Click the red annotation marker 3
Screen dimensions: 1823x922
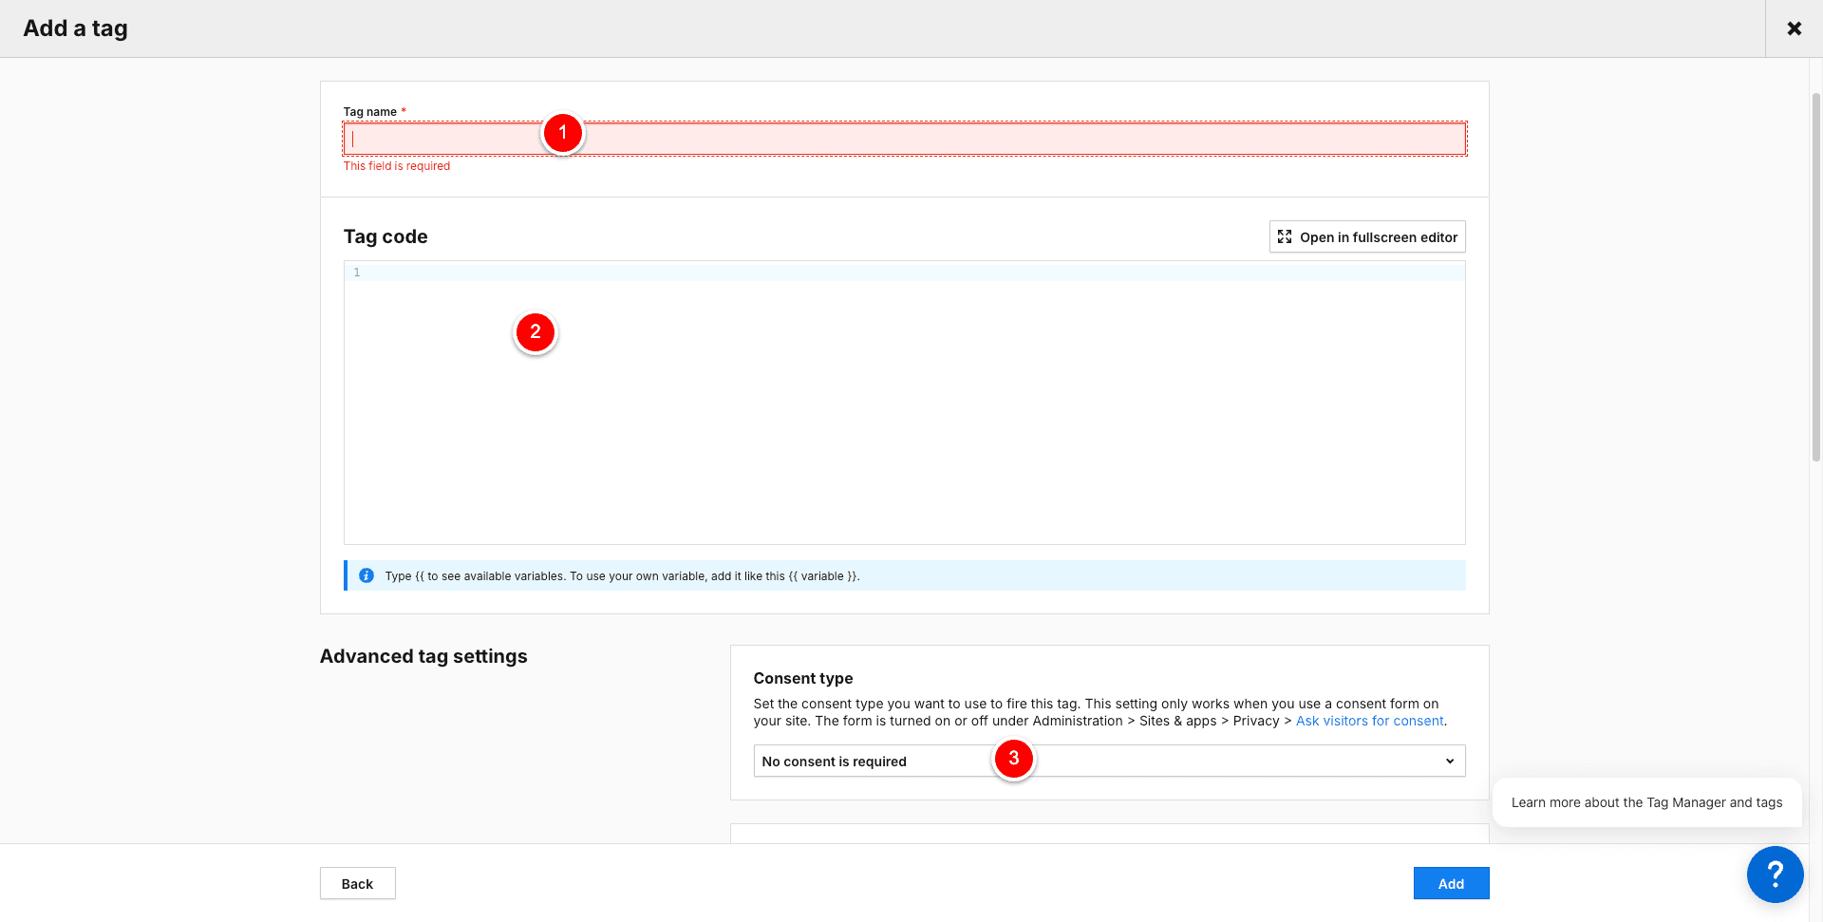(x=1013, y=759)
